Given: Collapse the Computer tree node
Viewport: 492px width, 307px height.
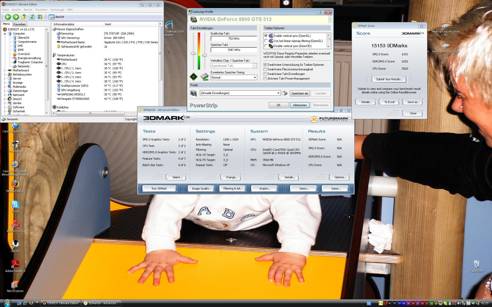Looking at the screenshot, I should pyautogui.click(x=5, y=34).
